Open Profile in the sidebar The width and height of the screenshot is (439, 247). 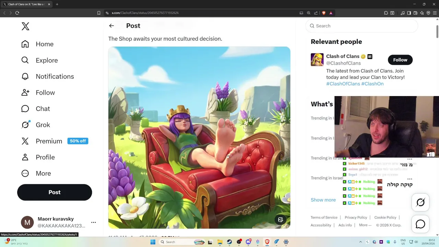pyautogui.click(x=38, y=157)
